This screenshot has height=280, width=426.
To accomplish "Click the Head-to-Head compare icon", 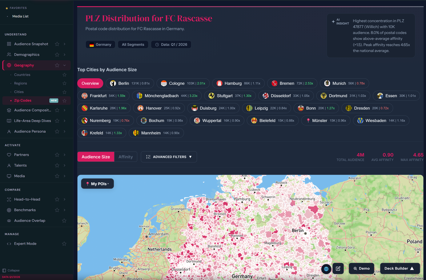I will (x=9, y=199).
